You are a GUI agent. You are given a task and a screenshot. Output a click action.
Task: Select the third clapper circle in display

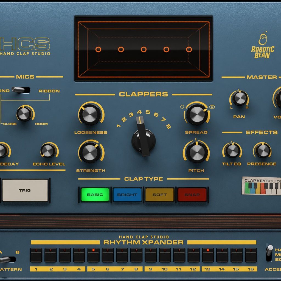pos(144,49)
